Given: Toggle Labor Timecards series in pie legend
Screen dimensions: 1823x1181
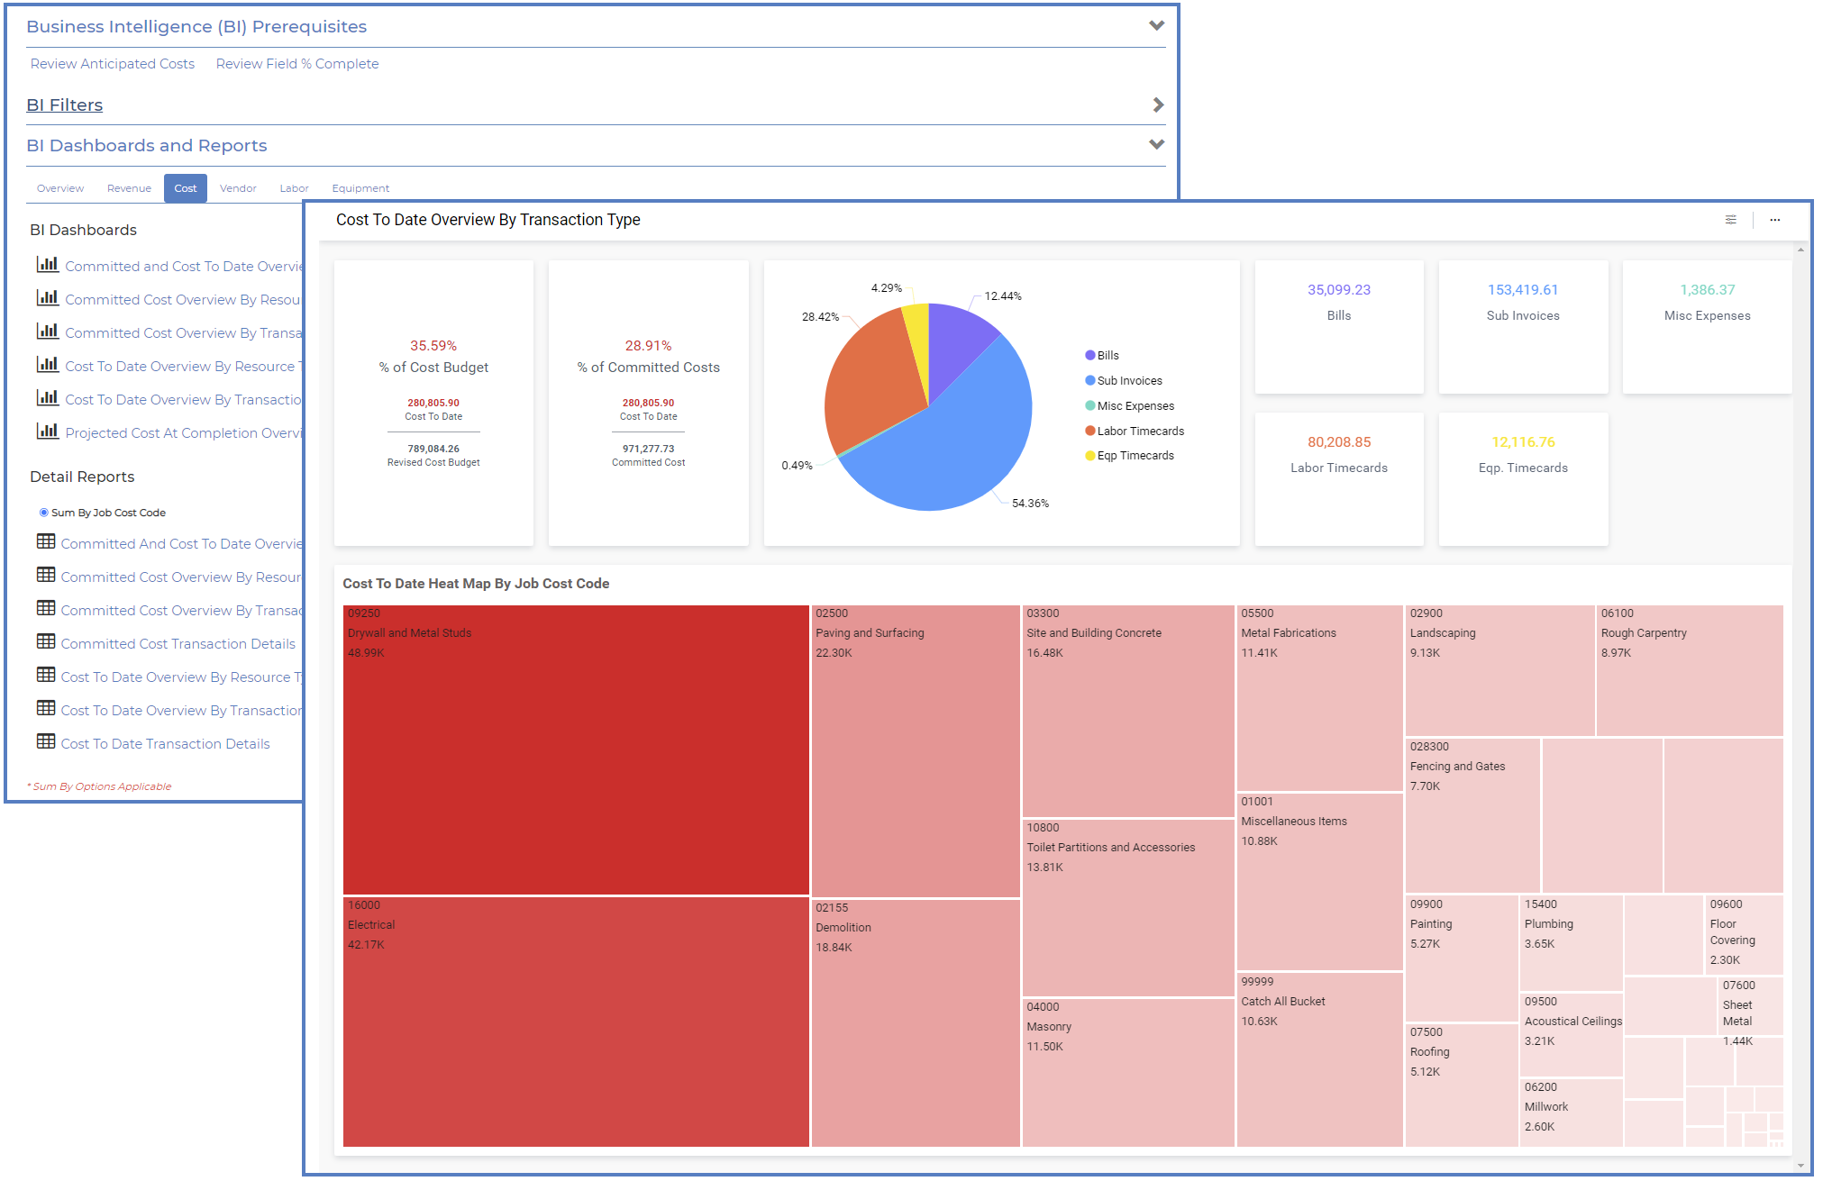Looking at the screenshot, I should [x=1140, y=432].
